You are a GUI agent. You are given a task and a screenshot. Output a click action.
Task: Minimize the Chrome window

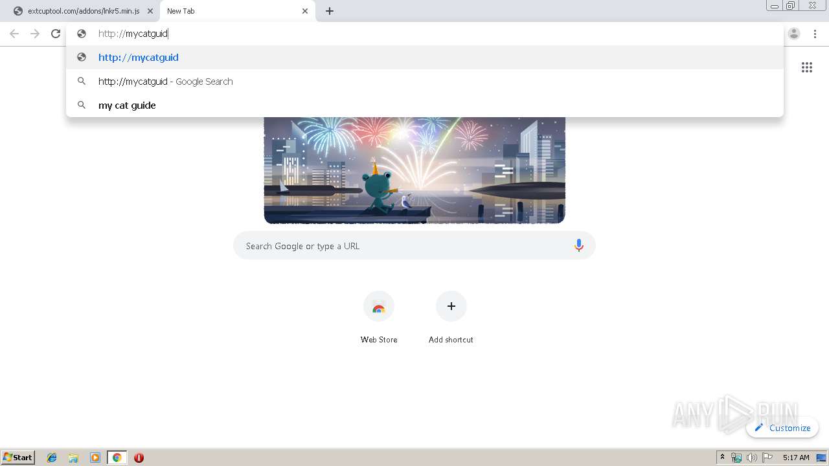(x=775, y=6)
